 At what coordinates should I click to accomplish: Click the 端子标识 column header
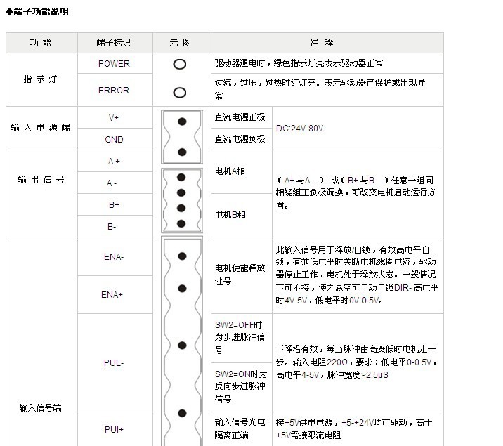coord(114,43)
